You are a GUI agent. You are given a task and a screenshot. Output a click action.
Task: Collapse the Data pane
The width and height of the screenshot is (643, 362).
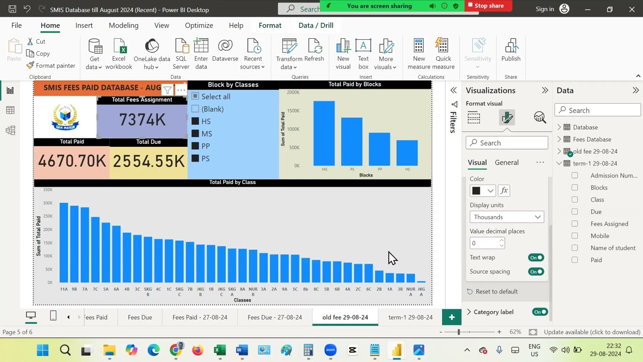click(635, 90)
